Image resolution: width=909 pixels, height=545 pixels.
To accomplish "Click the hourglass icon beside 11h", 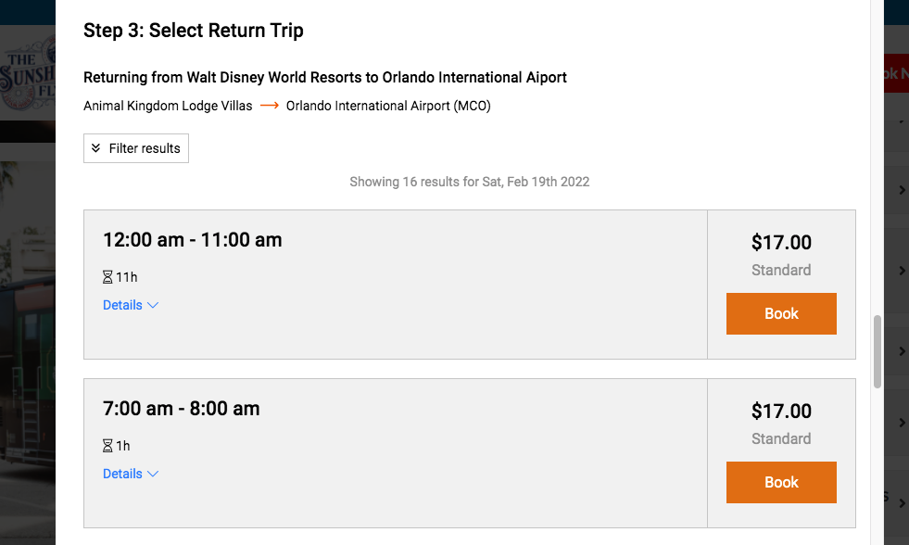I will coord(107,277).
